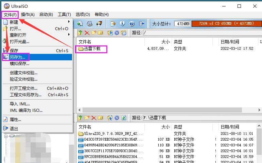The height and width of the screenshot is (163, 262).
Task: Click the green refresh icon in local pane
Action: [124, 118]
